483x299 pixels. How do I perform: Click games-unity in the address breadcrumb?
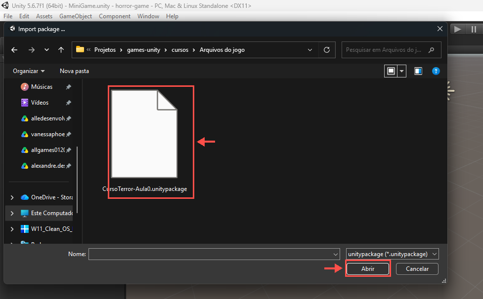pyautogui.click(x=143, y=50)
